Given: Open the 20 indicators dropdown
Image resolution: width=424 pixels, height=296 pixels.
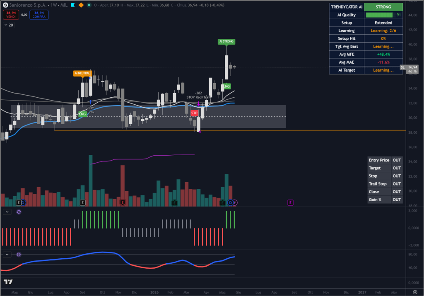Looking at the screenshot, I should coord(9,25).
